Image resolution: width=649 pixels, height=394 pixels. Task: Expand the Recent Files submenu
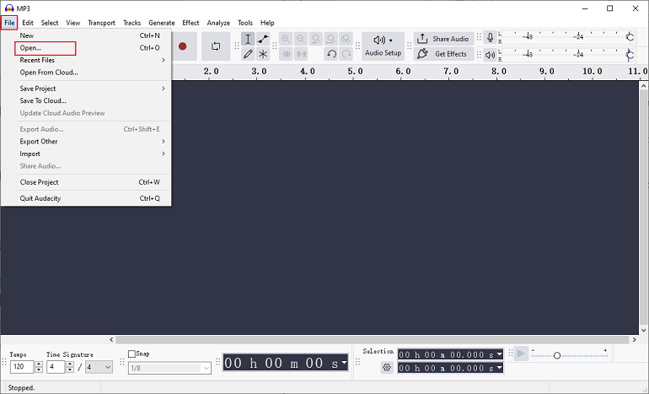[x=87, y=60]
